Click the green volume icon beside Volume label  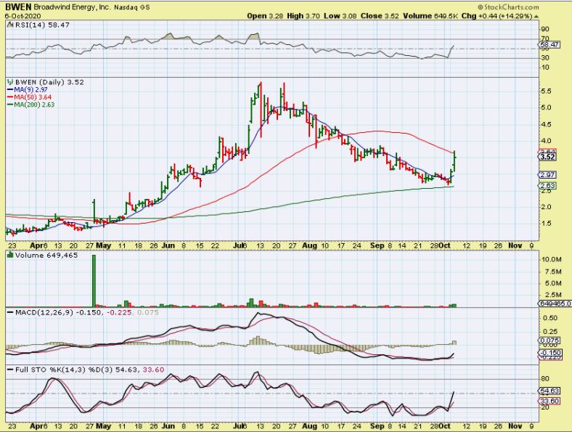click(x=10, y=255)
